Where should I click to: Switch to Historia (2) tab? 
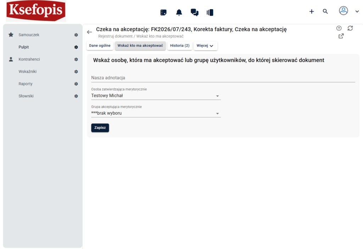pyautogui.click(x=180, y=46)
